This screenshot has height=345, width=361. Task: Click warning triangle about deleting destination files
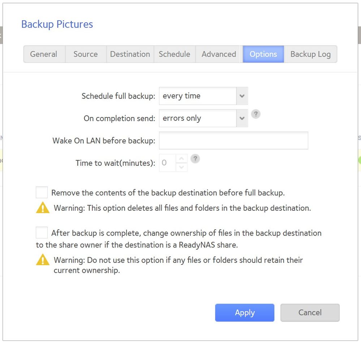[43, 208]
